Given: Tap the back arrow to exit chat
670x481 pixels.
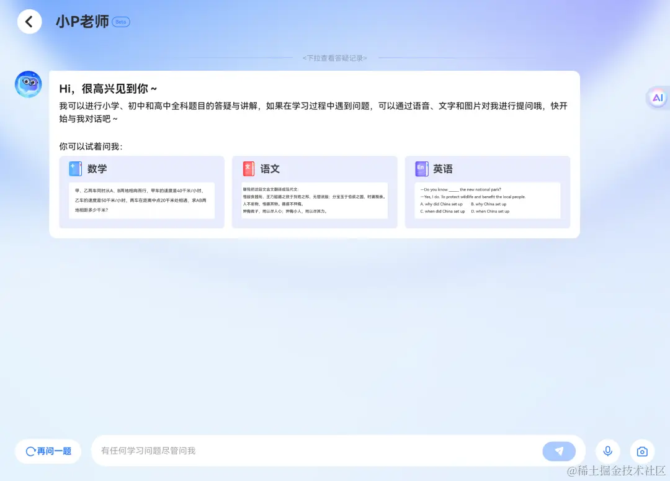Looking at the screenshot, I should click(29, 21).
